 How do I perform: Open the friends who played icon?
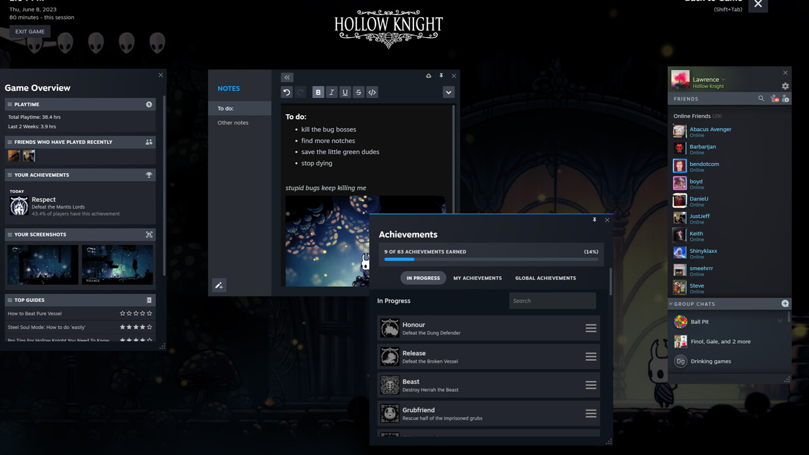pyautogui.click(x=149, y=142)
